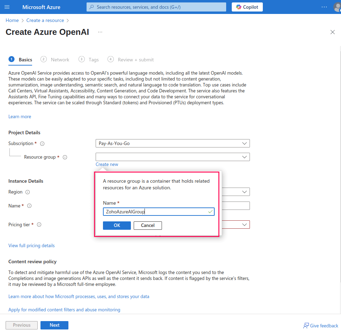Close the Create Azure OpenAI page

point(332,32)
